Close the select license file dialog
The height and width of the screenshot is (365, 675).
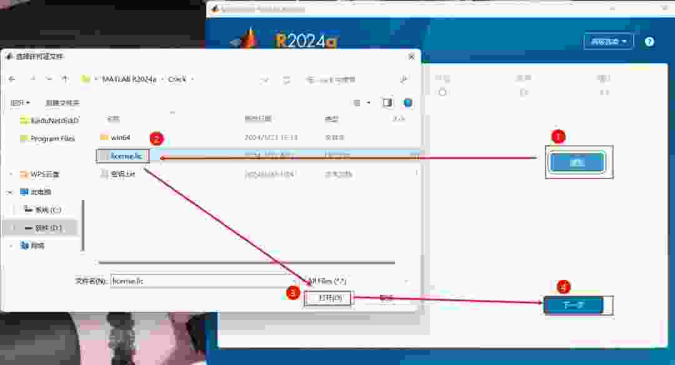coord(411,56)
